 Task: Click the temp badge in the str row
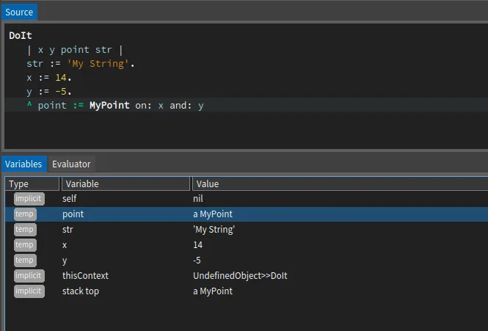click(25, 230)
